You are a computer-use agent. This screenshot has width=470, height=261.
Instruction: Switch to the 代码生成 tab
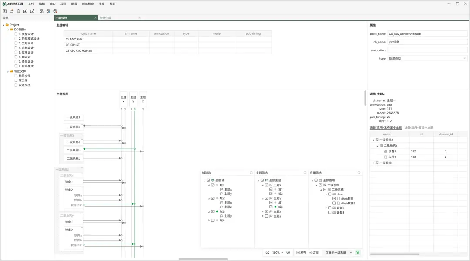[105, 18]
